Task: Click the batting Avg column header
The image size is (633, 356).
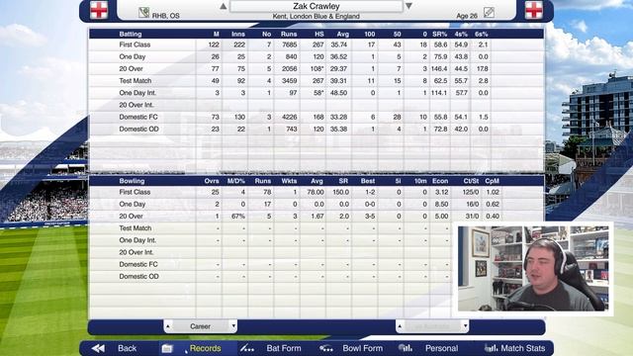Action: [x=343, y=34]
